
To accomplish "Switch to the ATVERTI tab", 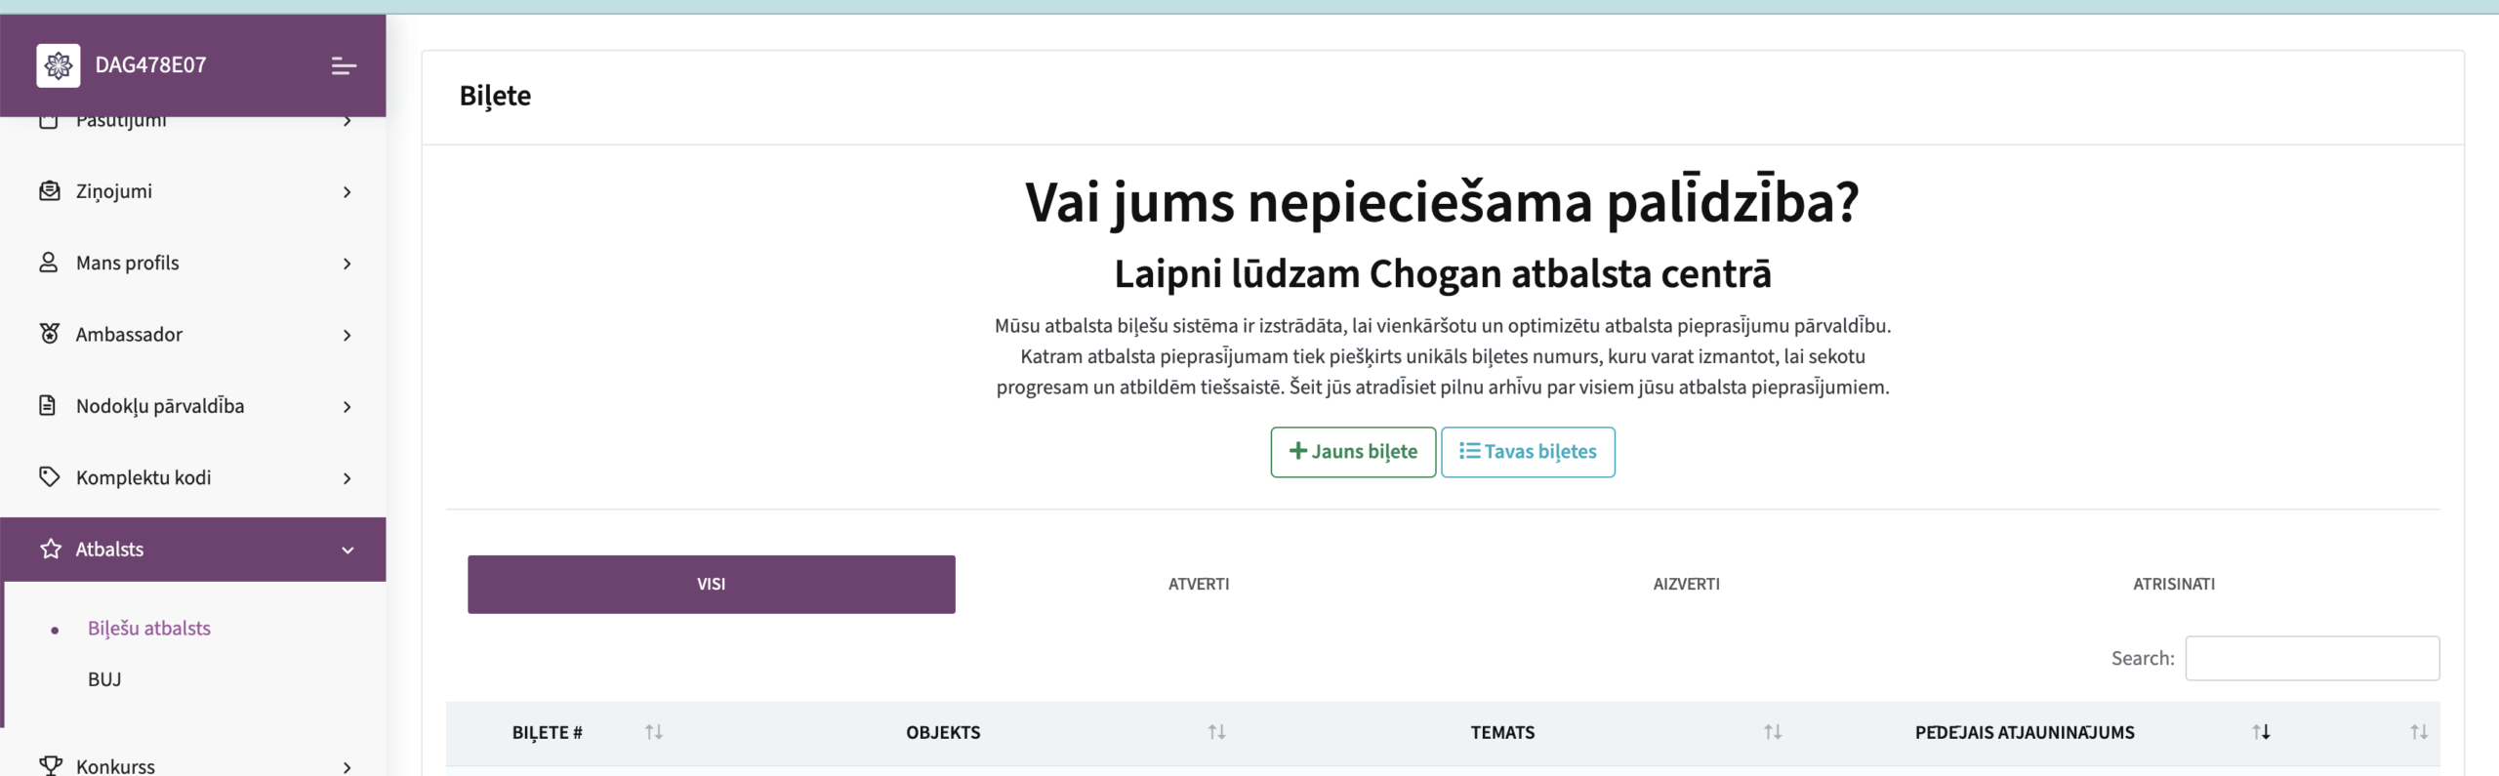I will tap(1199, 584).
